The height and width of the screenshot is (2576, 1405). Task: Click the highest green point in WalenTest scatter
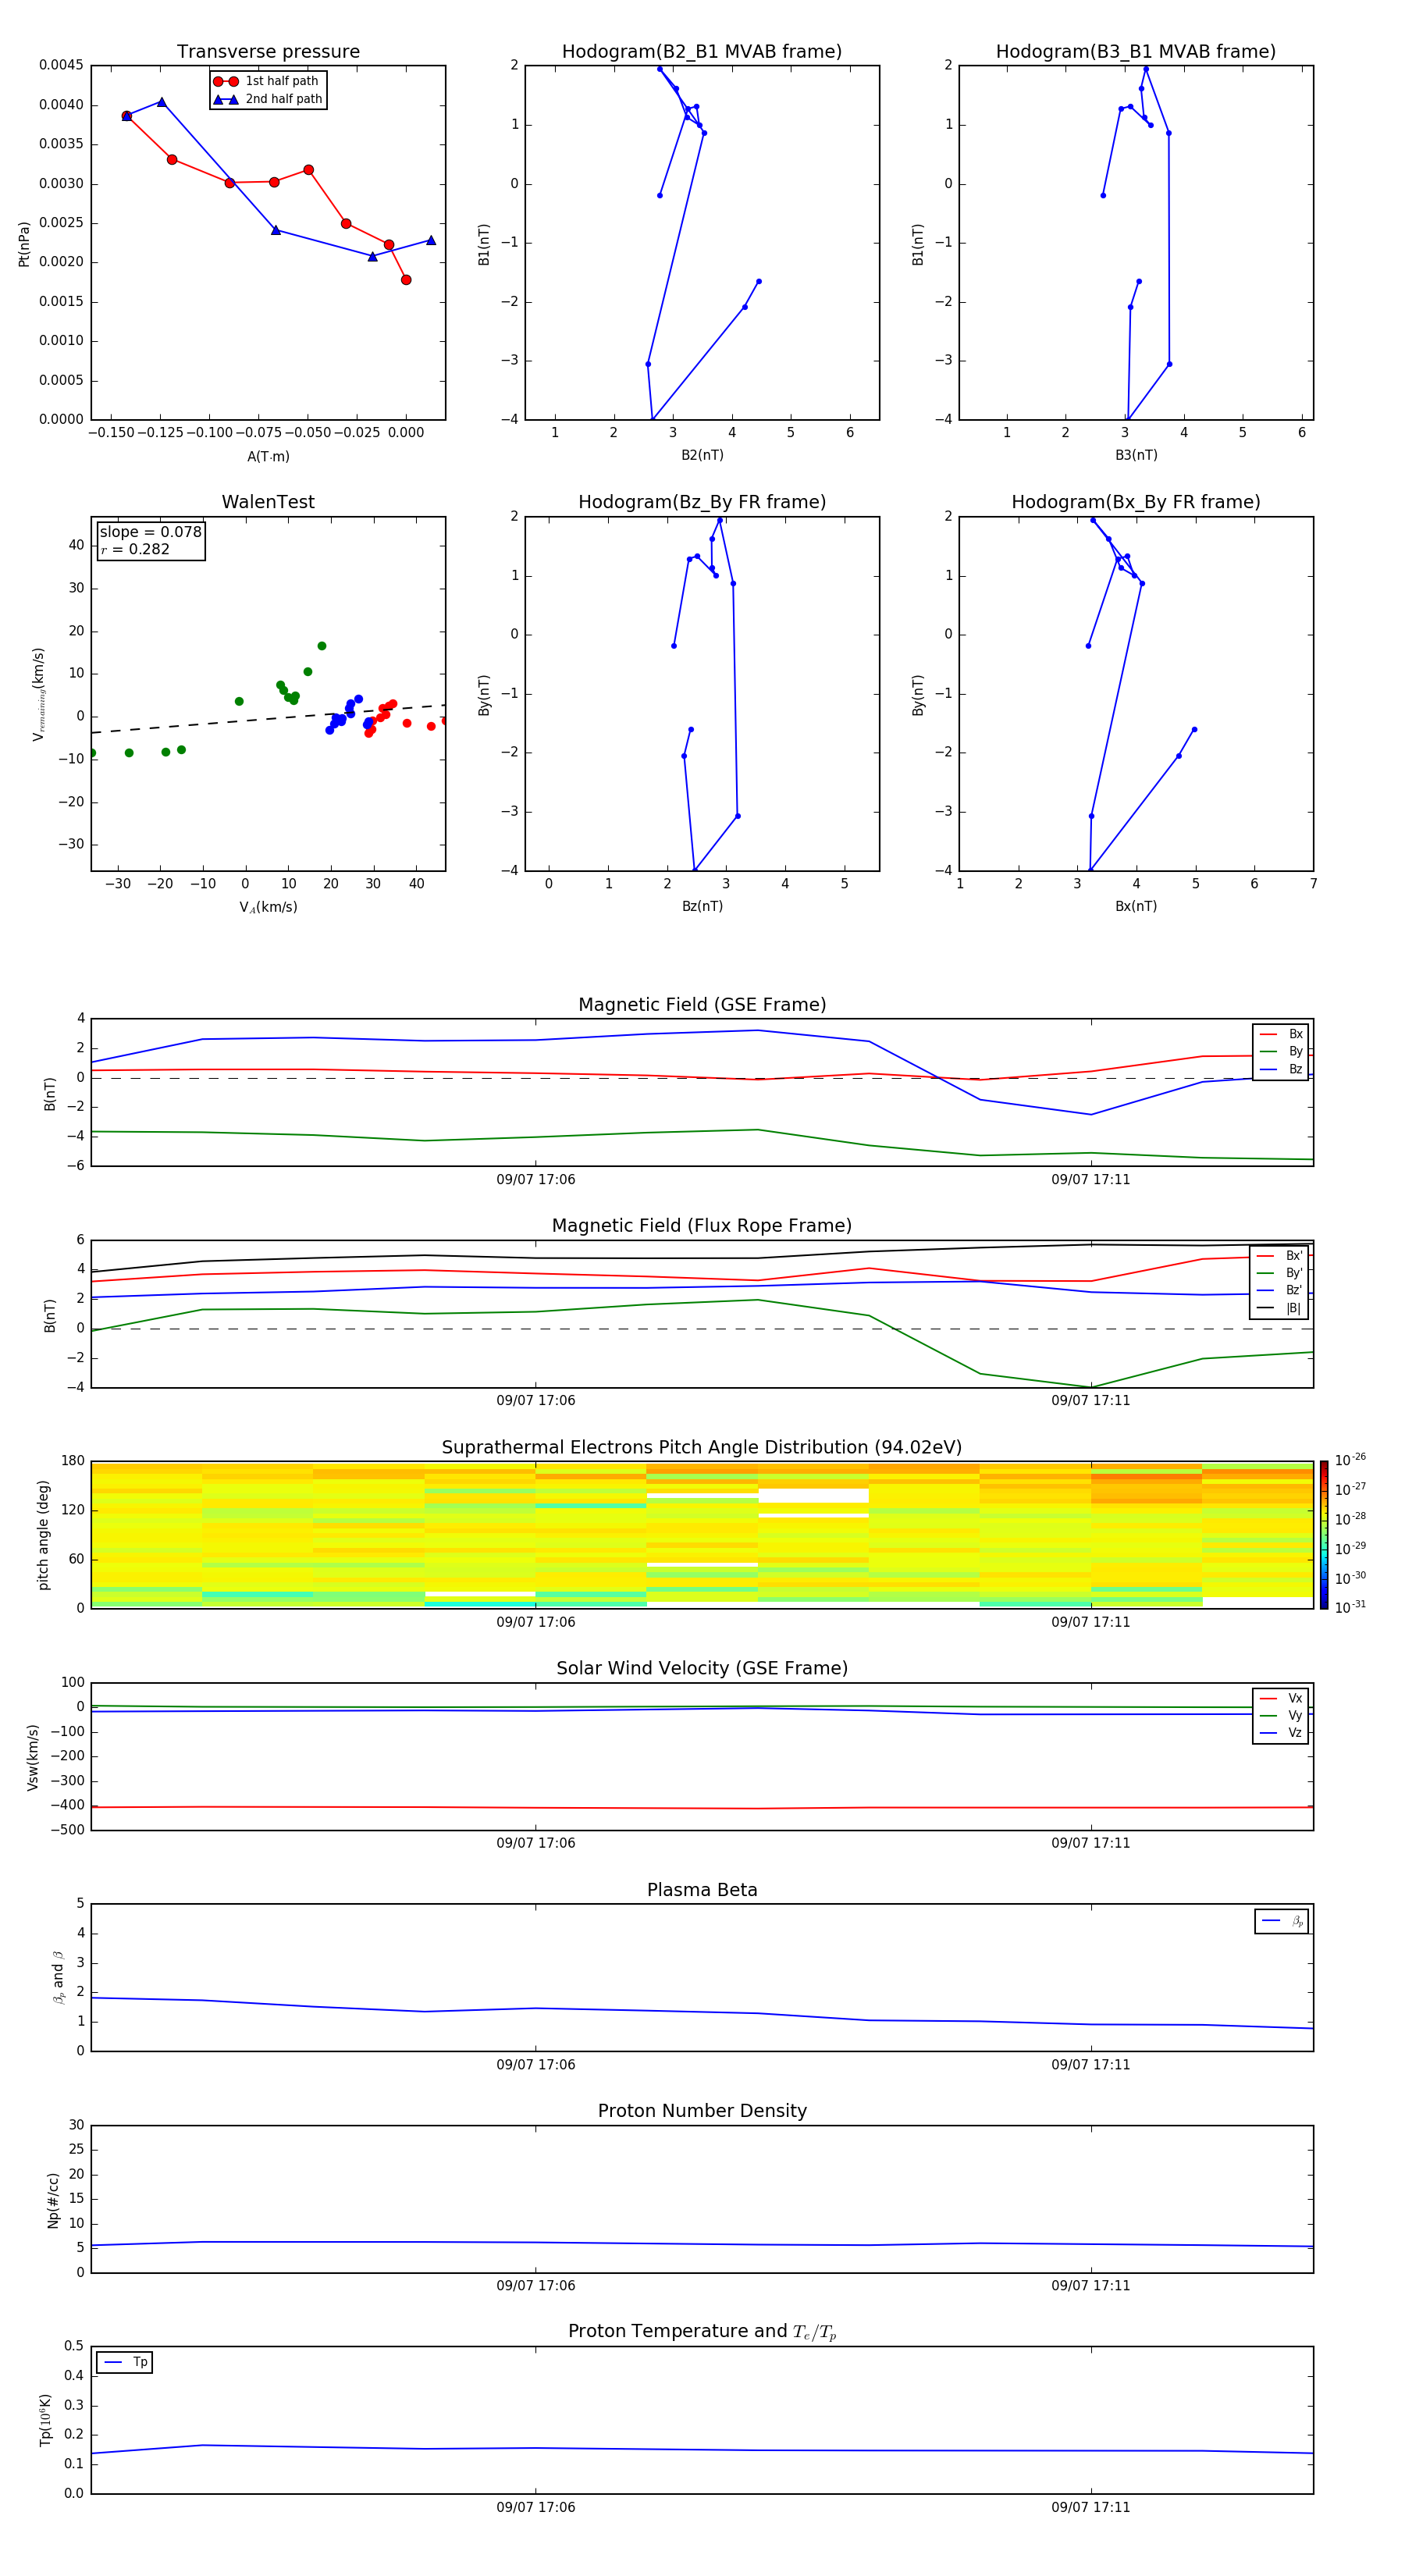[x=322, y=646]
